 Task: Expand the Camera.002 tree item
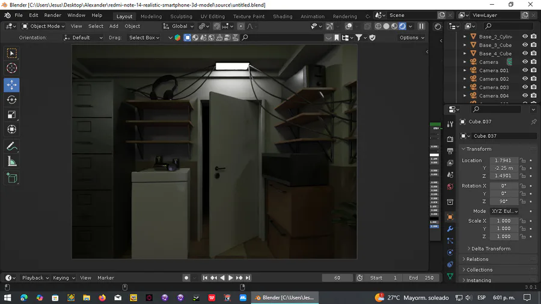click(465, 79)
